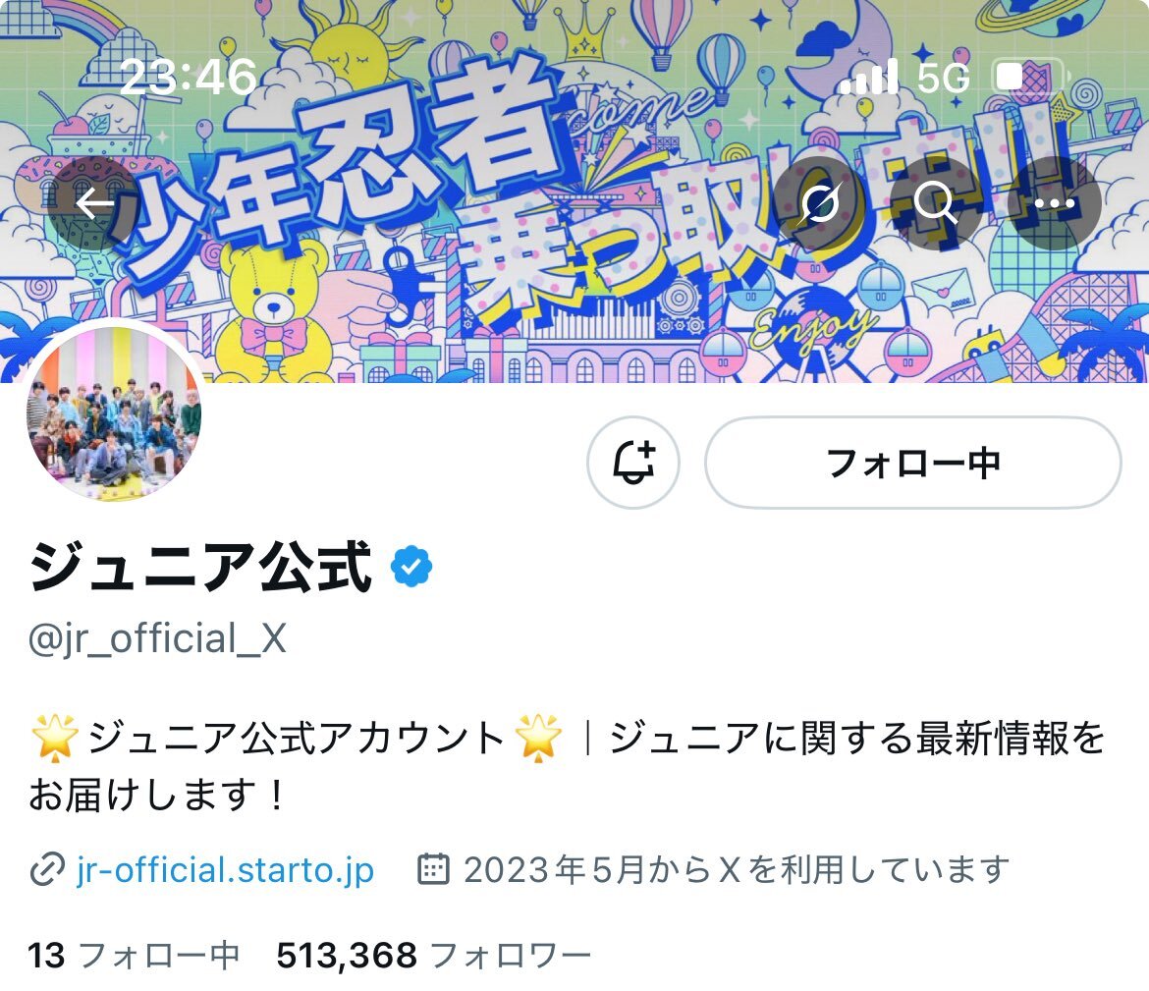Image resolution: width=1149 pixels, height=991 pixels.
Task: Turn on post notifications bell
Action: click(633, 463)
